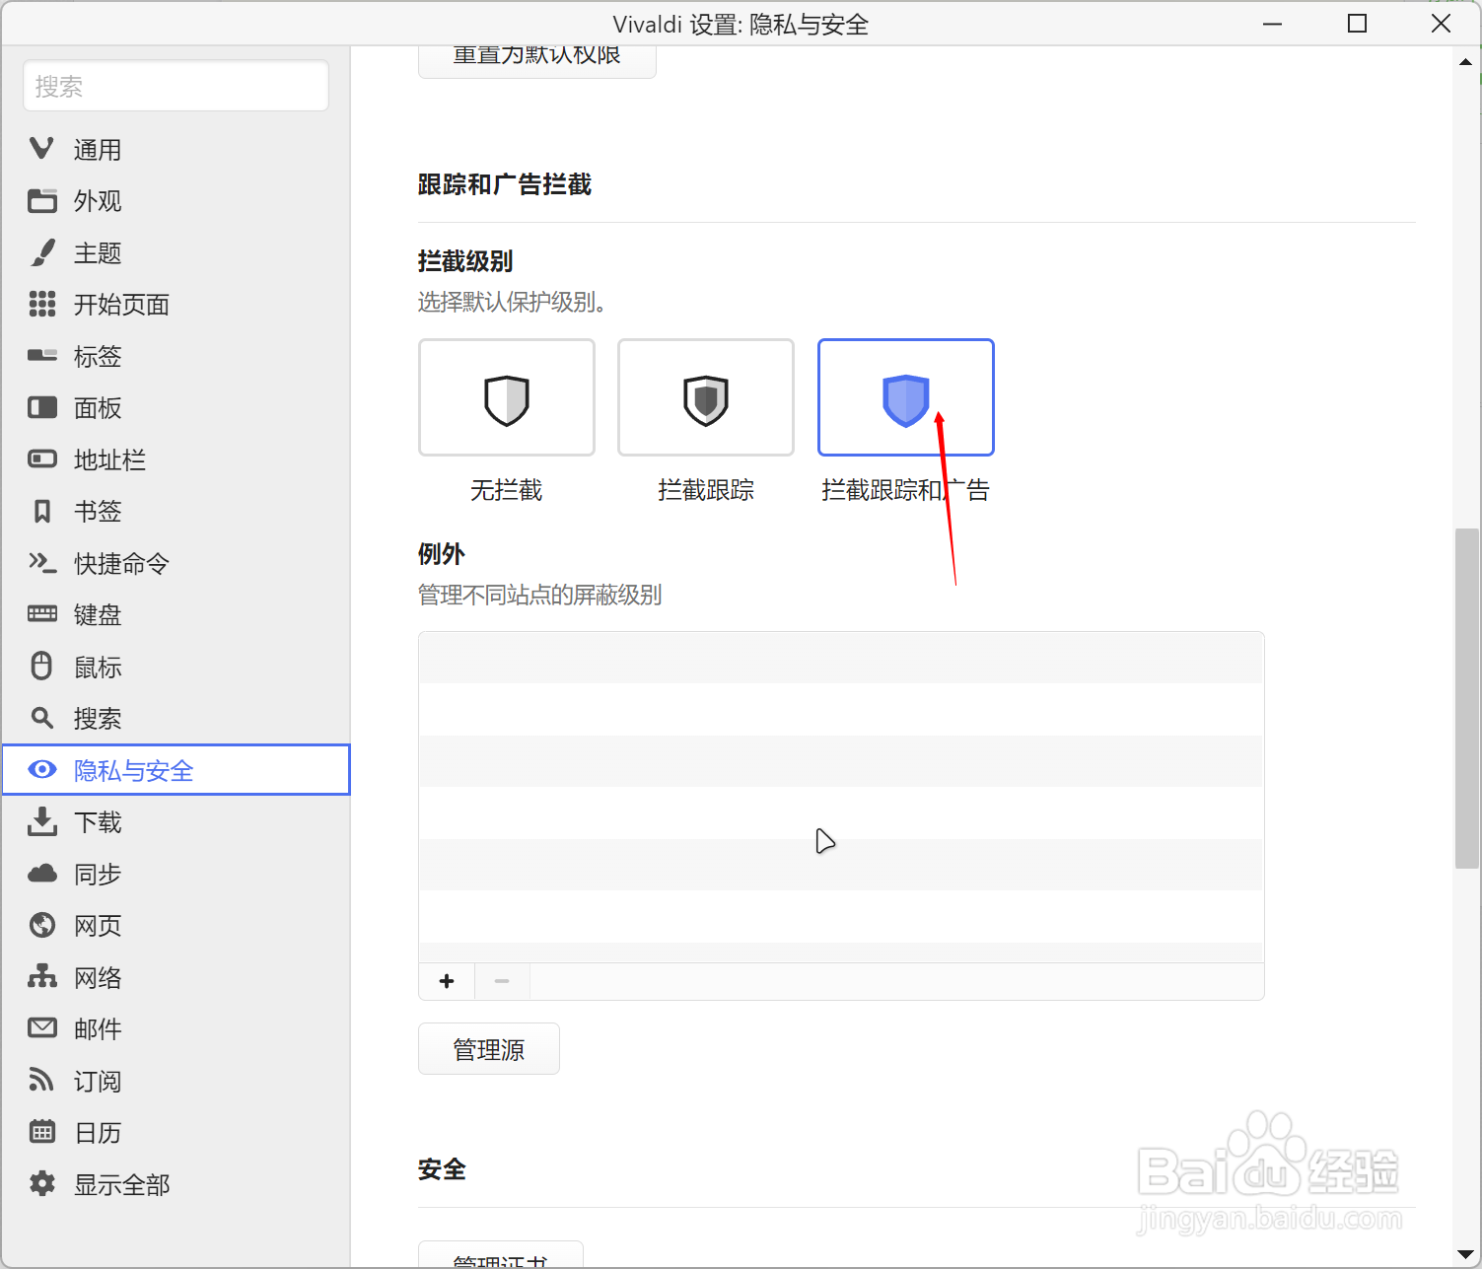Open the 面板 panel settings

[x=97, y=408]
